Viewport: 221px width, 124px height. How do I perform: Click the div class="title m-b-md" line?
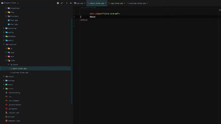click(105, 14)
